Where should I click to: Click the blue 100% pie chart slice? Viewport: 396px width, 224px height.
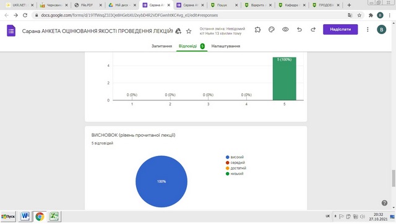[x=161, y=181]
